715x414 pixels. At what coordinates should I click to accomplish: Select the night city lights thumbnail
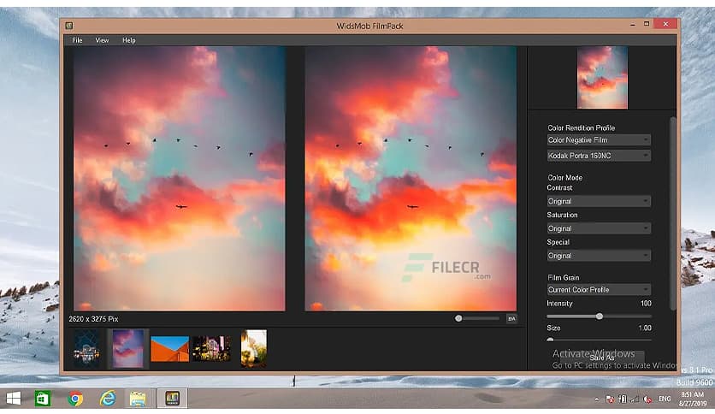point(211,349)
